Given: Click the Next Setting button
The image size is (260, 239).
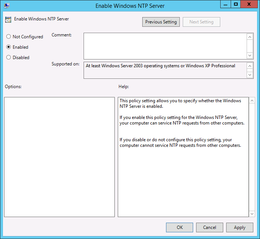Looking at the screenshot, I should pos(201,22).
